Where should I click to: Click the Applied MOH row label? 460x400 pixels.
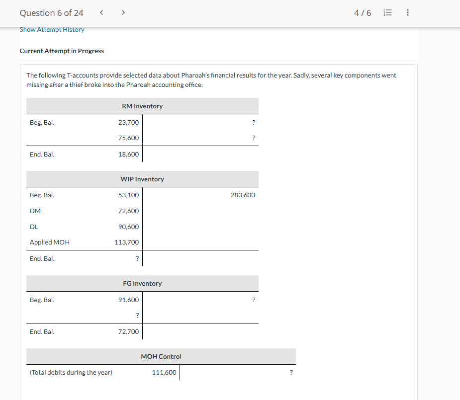click(50, 242)
